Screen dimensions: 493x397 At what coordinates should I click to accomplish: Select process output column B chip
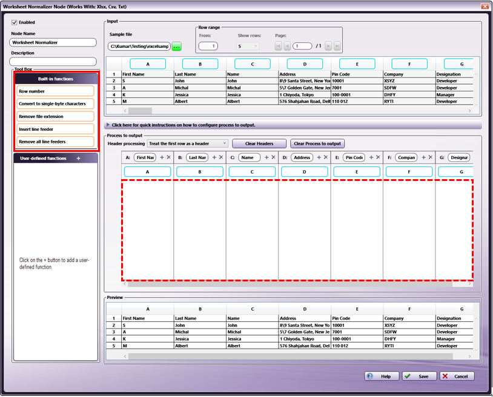click(x=200, y=172)
